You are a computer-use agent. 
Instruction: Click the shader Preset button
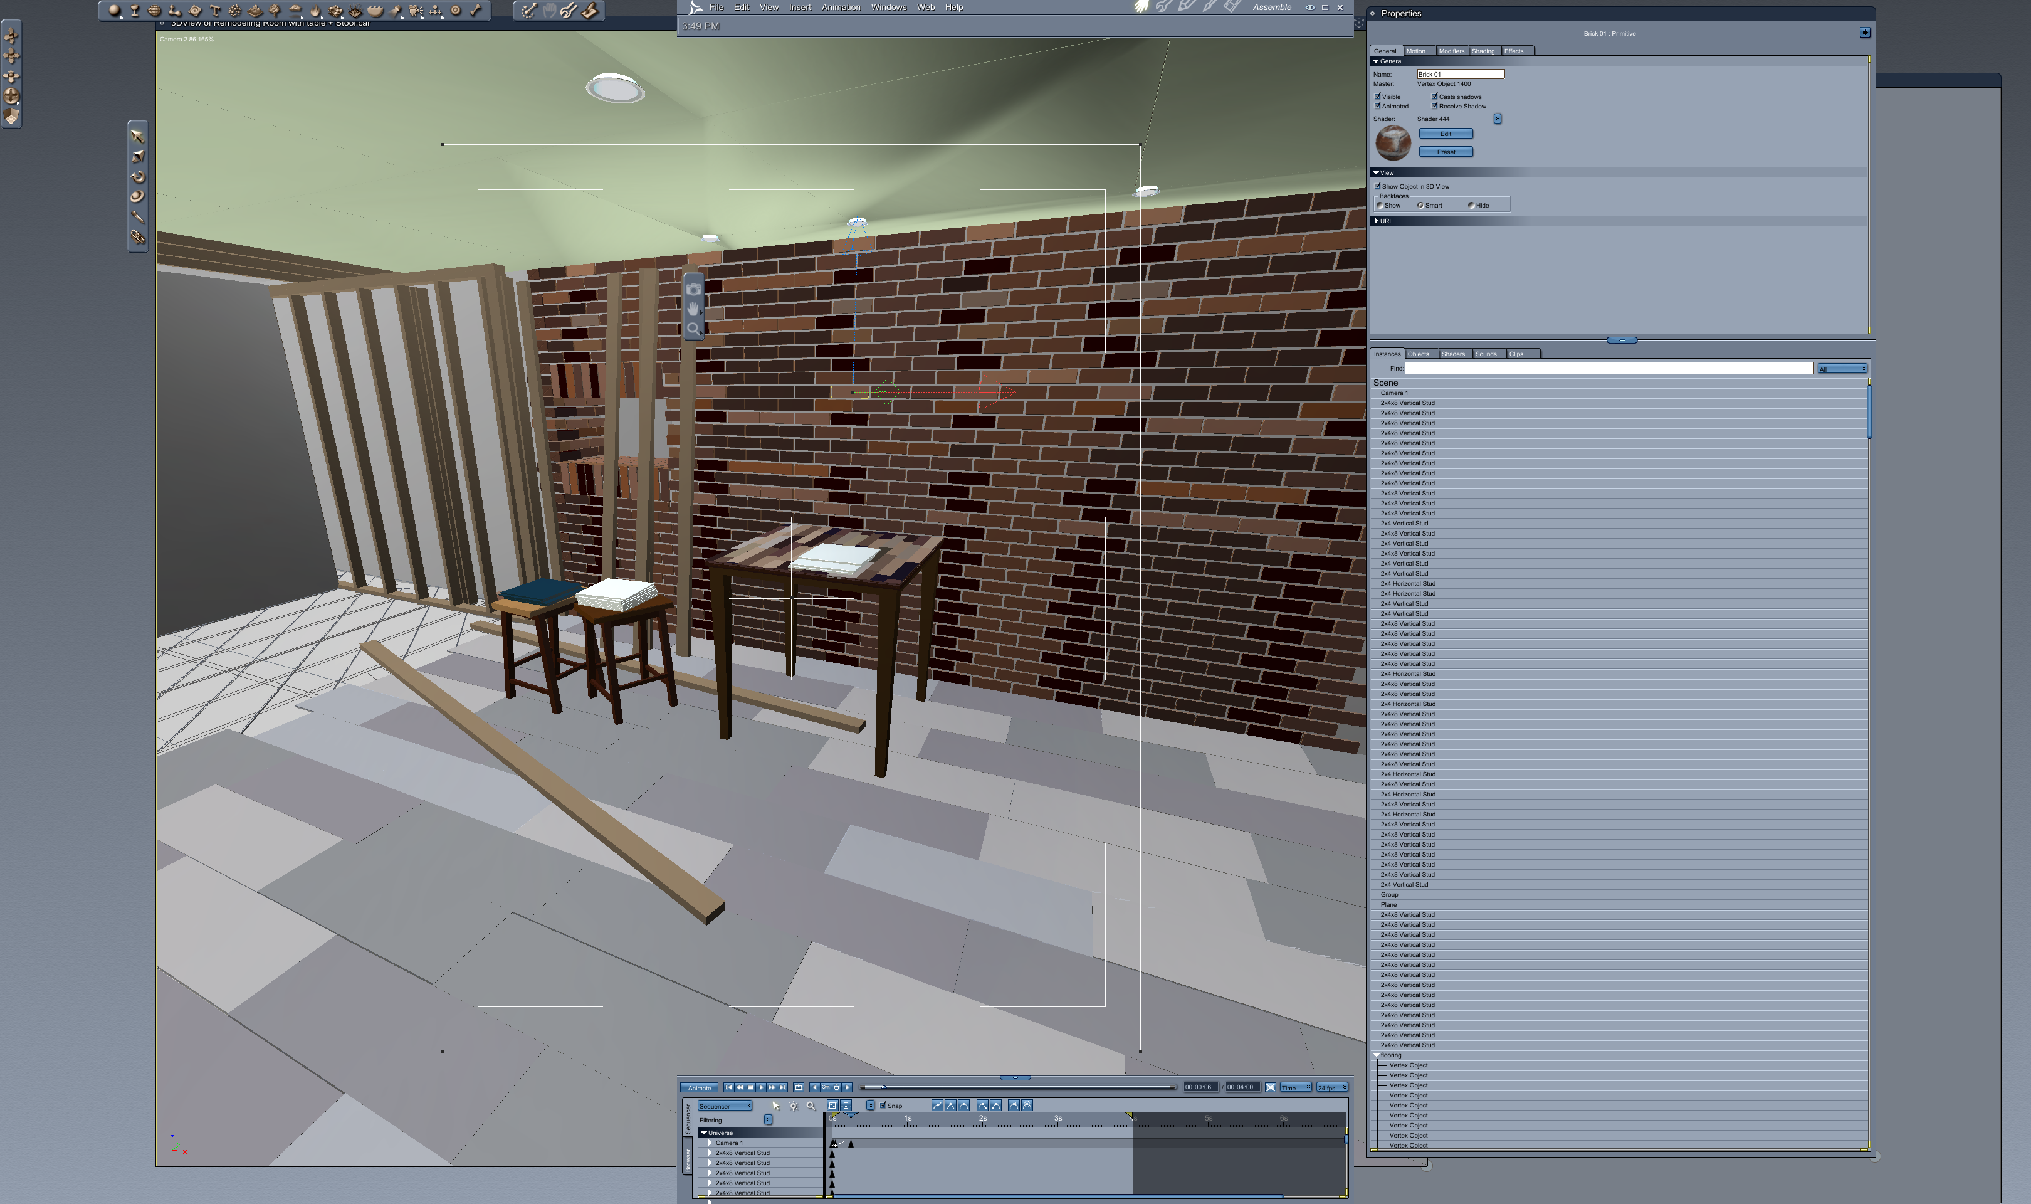coord(1445,152)
